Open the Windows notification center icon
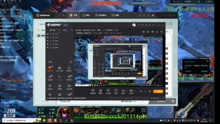Image resolution: width=220 pixels, height=124 pixels. tap(210, 120)
